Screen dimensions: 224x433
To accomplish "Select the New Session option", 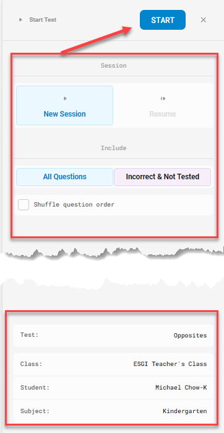I will click(64, 105).
